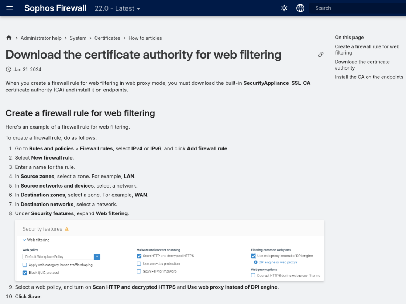Toggle Decrypt HTTPS during web proxy filtering

click(x=253, y=276)
